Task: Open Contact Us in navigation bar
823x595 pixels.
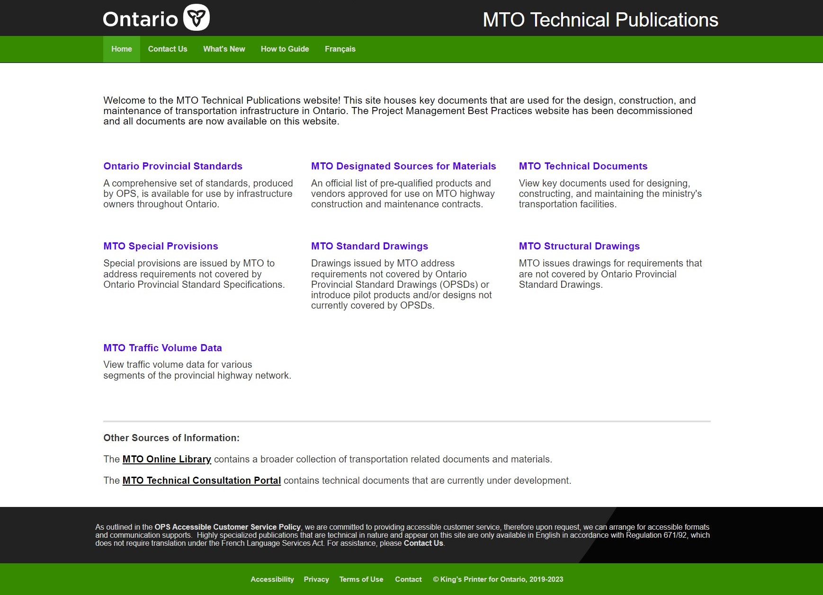Action: coord(168,49)
